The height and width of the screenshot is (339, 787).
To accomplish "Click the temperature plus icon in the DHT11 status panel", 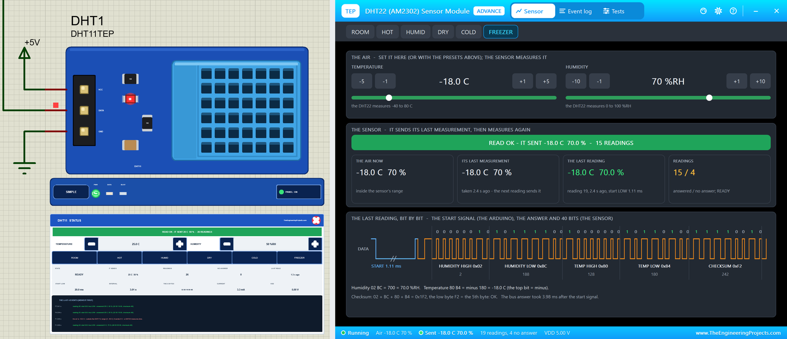I will click(x=180, y=244).
